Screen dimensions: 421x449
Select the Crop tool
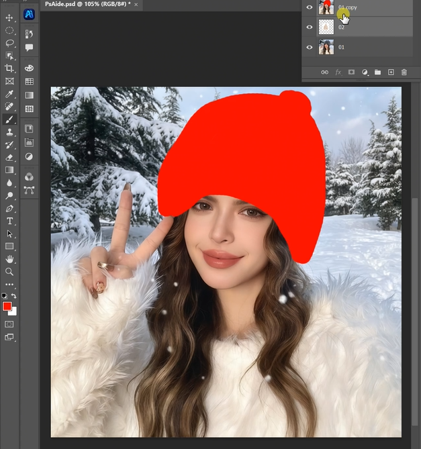[x=9, y=68]
